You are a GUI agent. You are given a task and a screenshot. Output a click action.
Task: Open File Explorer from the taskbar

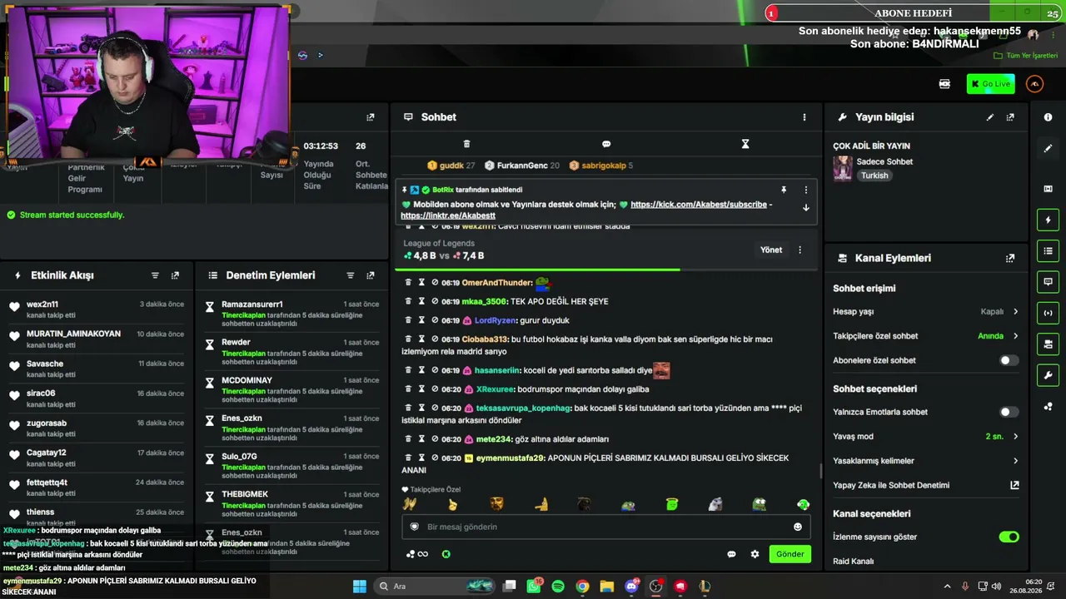607,587
